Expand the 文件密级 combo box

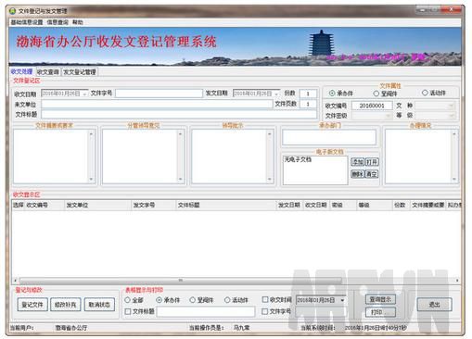(389, 116)
